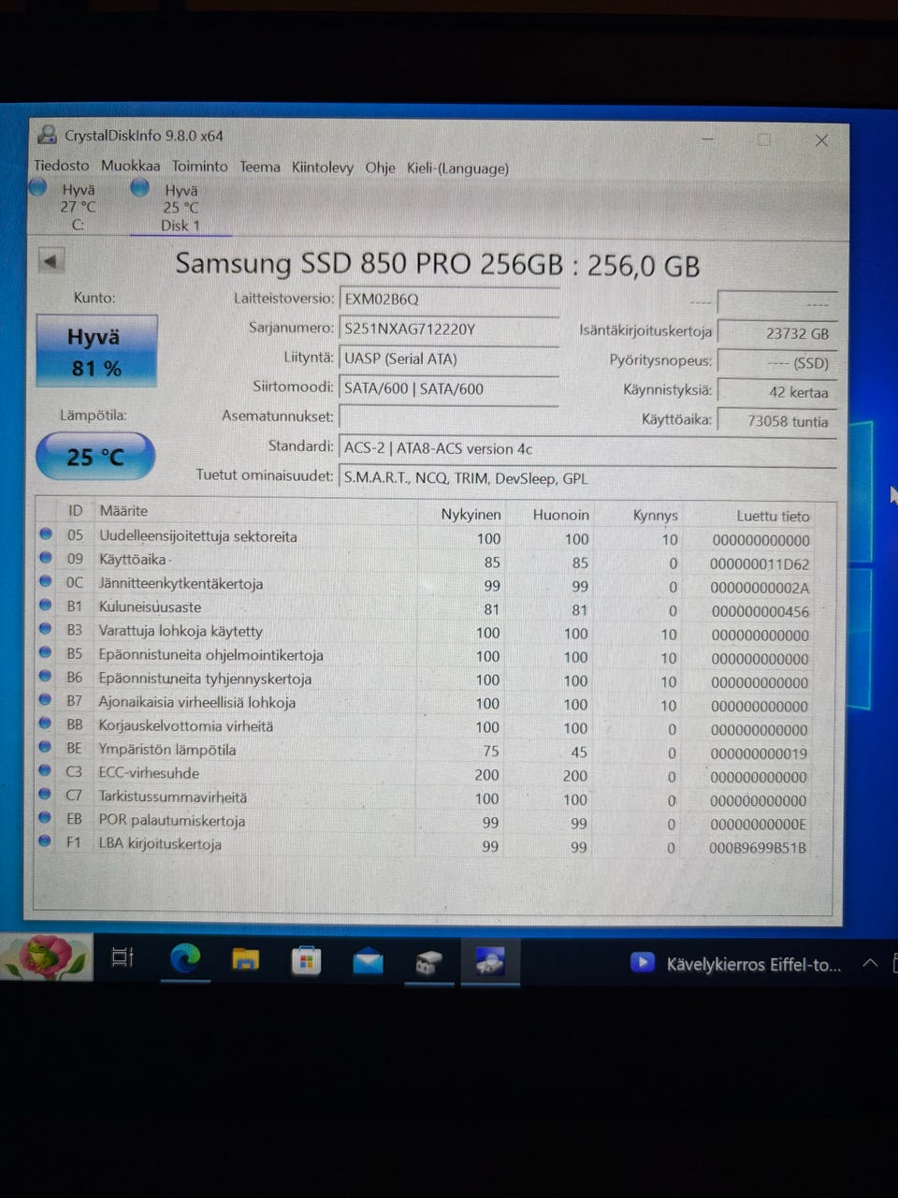Click the power on count 42 kertaa
898x1198 pixels.
(x=776, y=392)
